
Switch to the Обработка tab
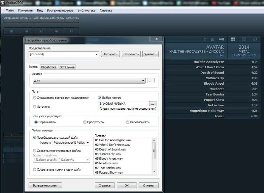[49, 67]
